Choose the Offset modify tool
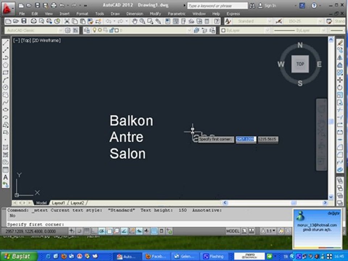 pyautogui.click(x=340, y=65)
